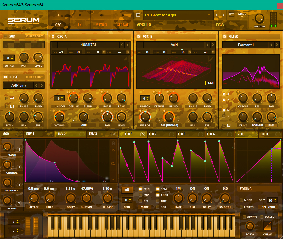The width and height of the screenshot is (283, 239).
Task: Toggle the NOISE oscillator enable switch
Action: 5,77
